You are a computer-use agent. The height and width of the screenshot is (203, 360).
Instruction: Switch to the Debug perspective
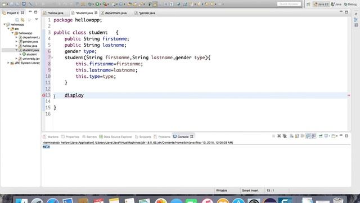(x=350, y=4)
